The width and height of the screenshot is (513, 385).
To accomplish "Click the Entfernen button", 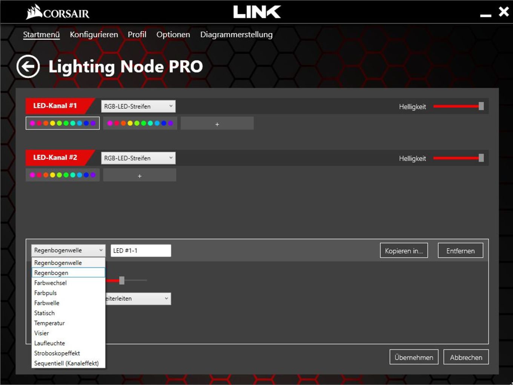I will 461,251.
